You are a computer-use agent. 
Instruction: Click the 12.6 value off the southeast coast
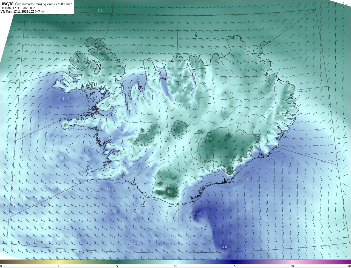coord(245,179)
